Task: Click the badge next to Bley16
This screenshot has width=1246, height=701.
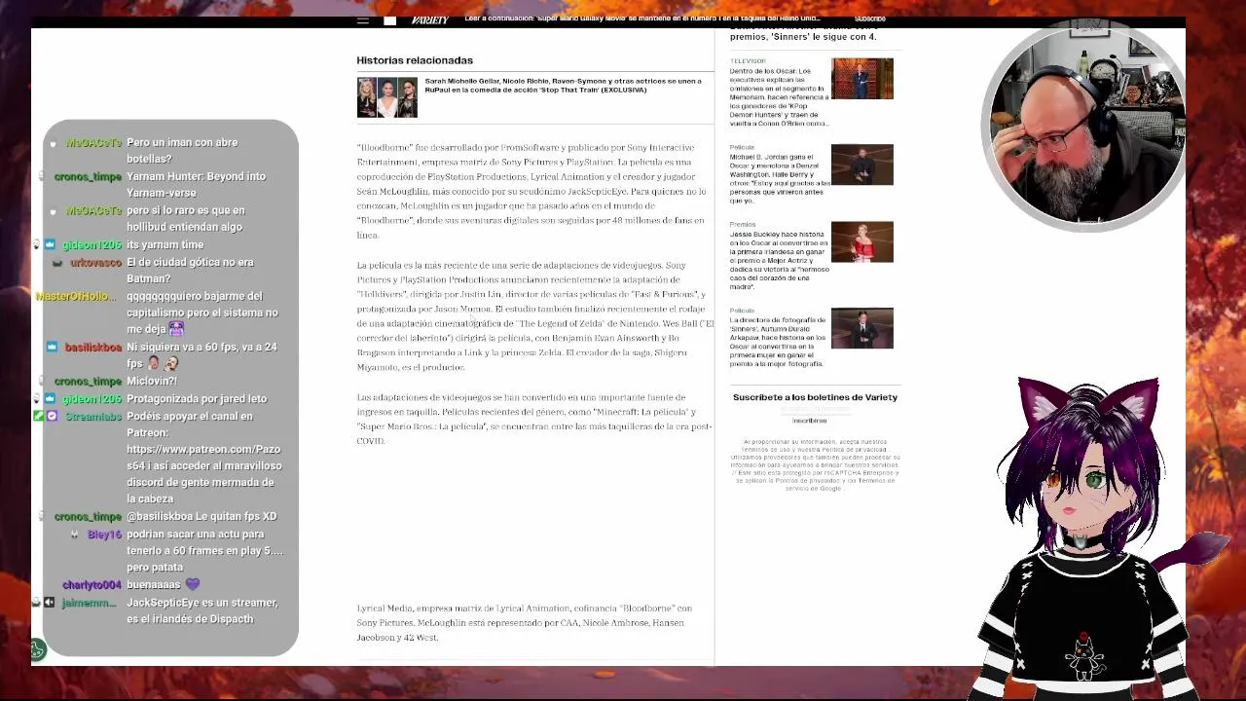Action: click(x=75, y=535)
